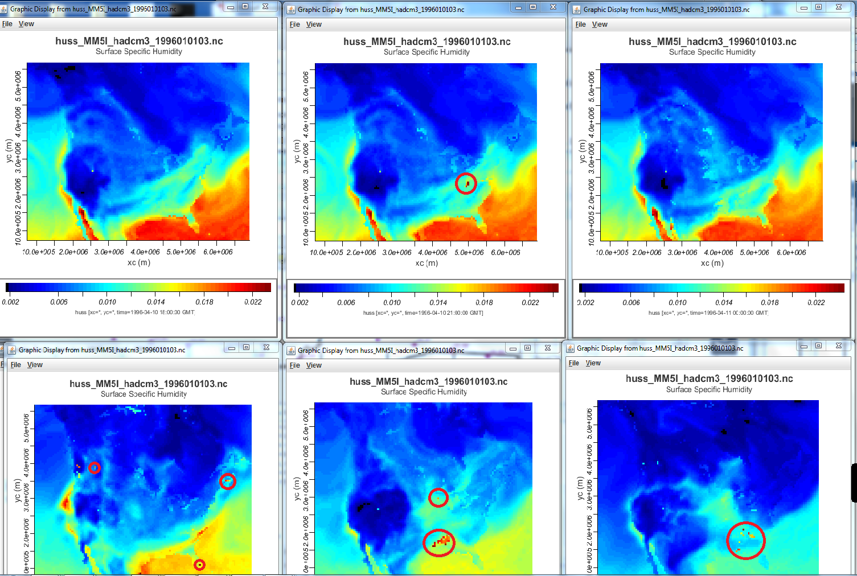Open File menu in the top-right window

(x=580, y=24)
